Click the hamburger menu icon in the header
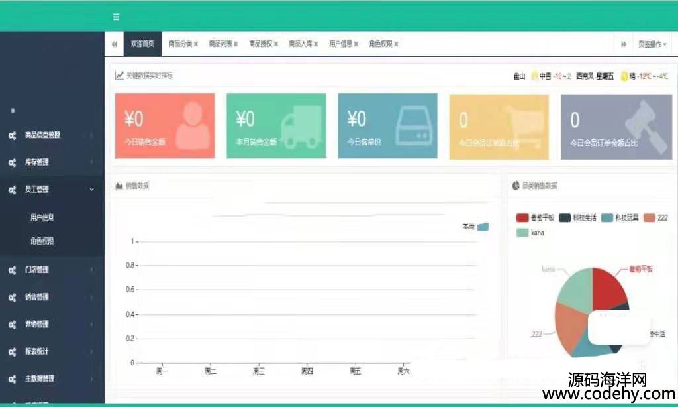678x407 pixels. coord(117,17)
